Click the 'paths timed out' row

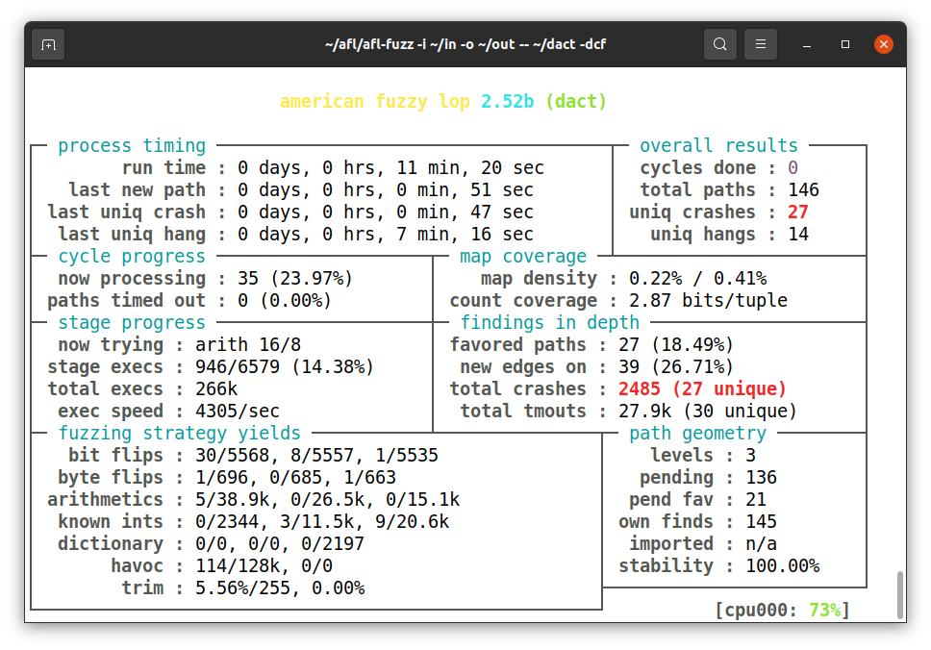coord(189,300)
